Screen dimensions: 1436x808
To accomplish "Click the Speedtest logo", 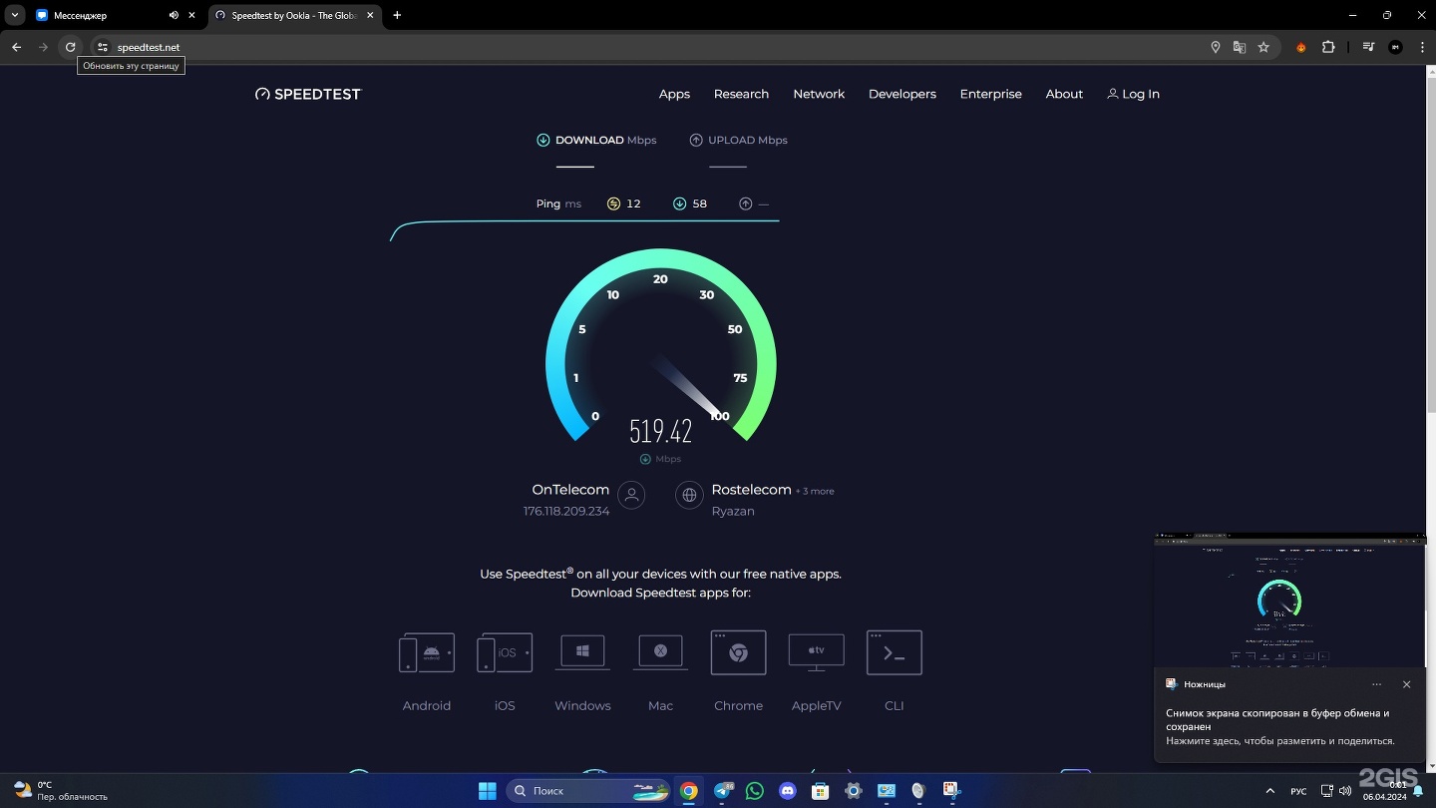I will pyautogui.click(x=308, y=94).
